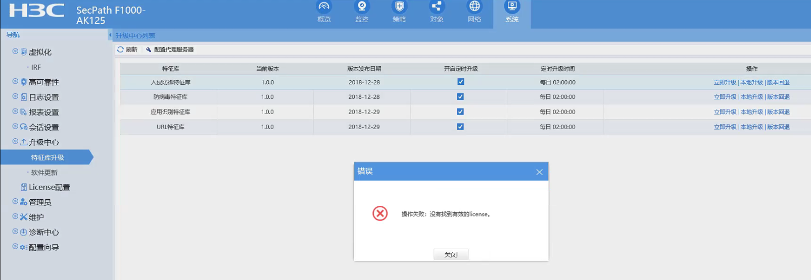The width and height of the screenshot is (811, 280).
Task: Disable scheduled upgrade for 入侵防御特征库
Action: point(460,82)
